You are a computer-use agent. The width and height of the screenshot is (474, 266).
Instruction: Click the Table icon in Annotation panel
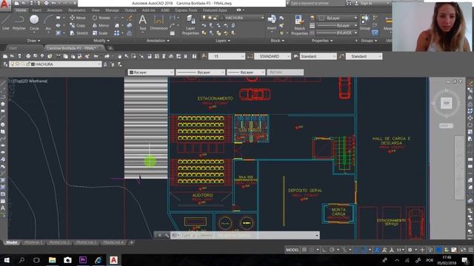(173, 33)
